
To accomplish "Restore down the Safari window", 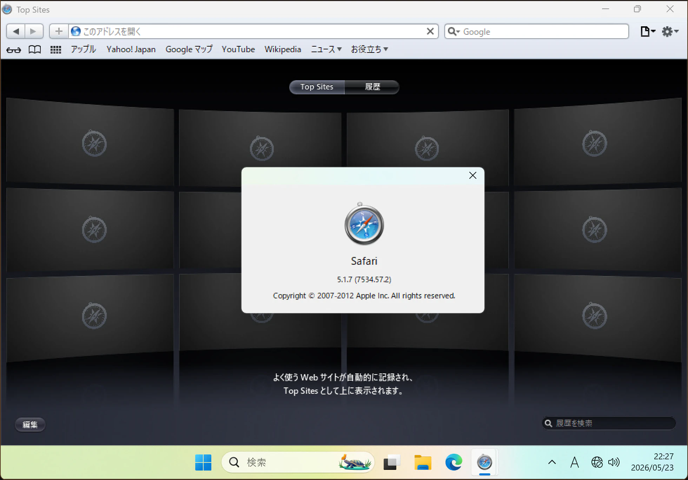I will coord(637,9).
